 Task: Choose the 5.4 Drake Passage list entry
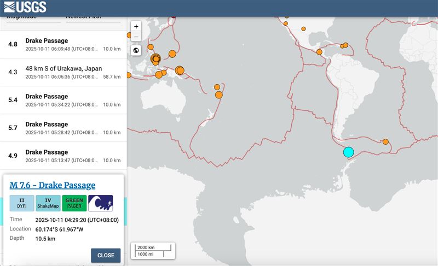64,100
